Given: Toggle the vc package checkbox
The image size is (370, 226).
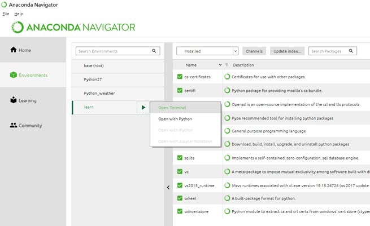Looking at the screenshot, I should 180,172.
